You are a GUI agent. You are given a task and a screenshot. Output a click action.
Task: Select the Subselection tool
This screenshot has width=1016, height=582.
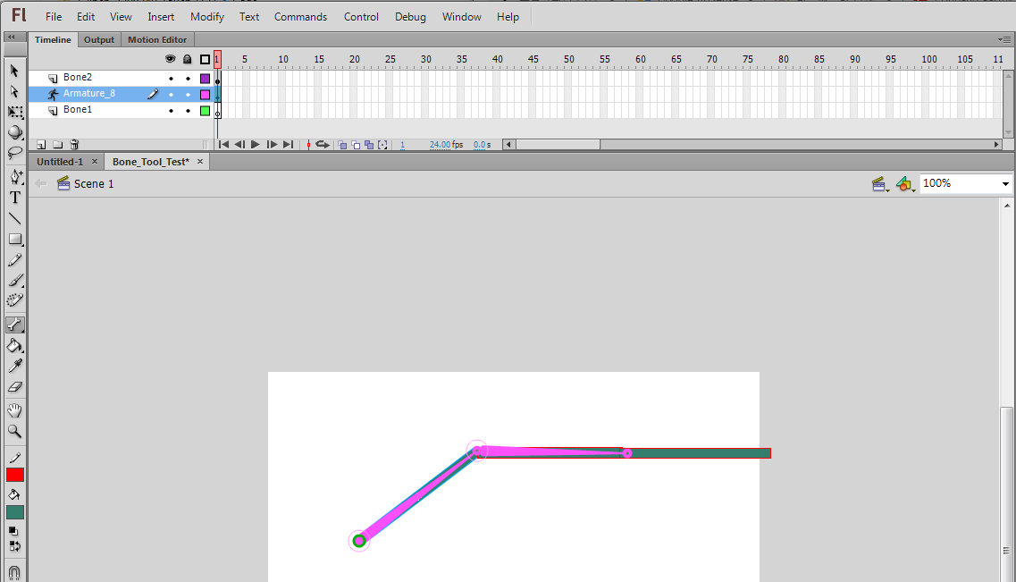pos(14,91)
